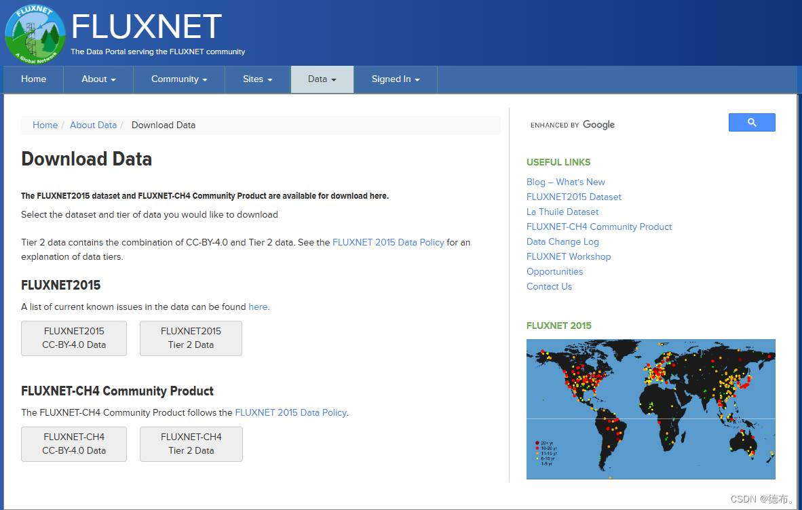
Task: Open La Thuile Dataset link
Action: [562, 212]
